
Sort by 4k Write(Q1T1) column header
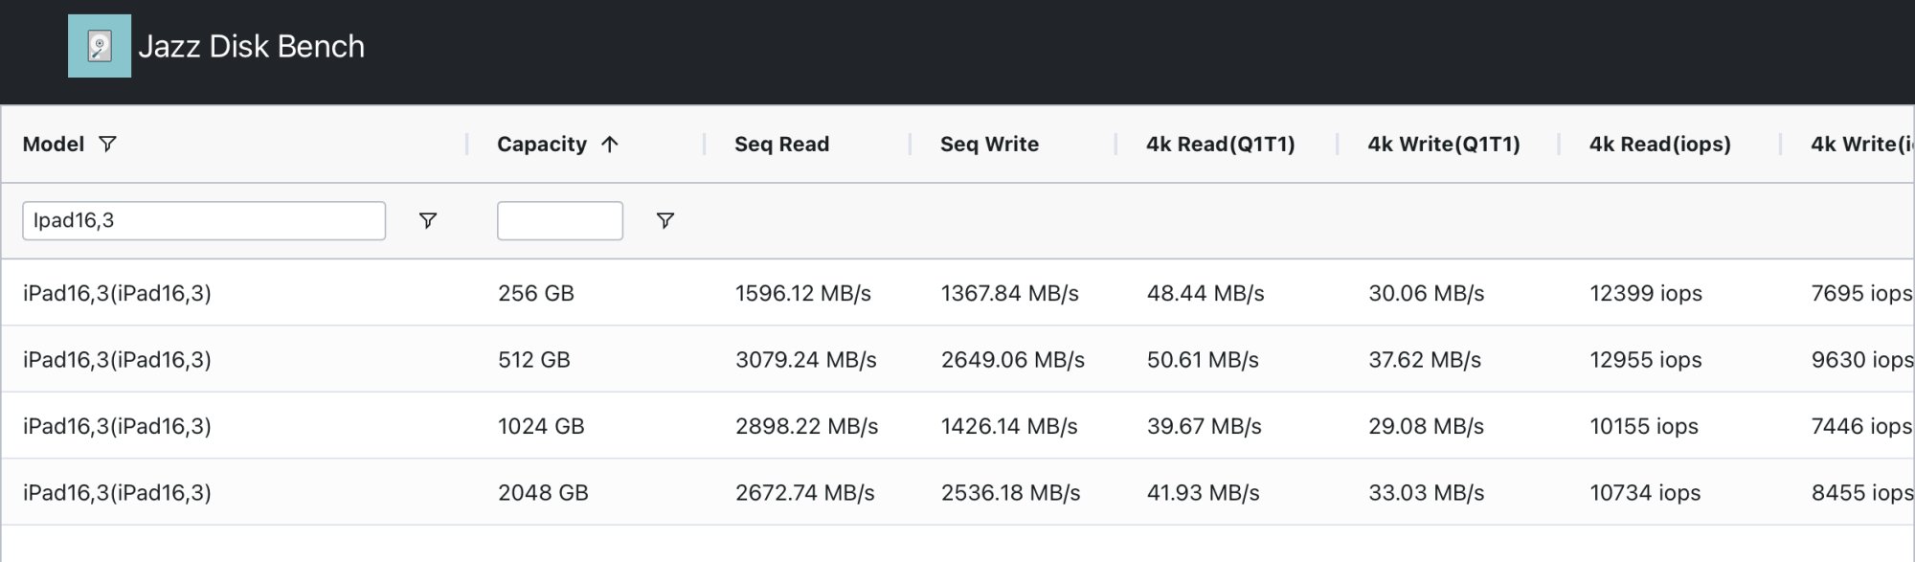(1443, 145)
